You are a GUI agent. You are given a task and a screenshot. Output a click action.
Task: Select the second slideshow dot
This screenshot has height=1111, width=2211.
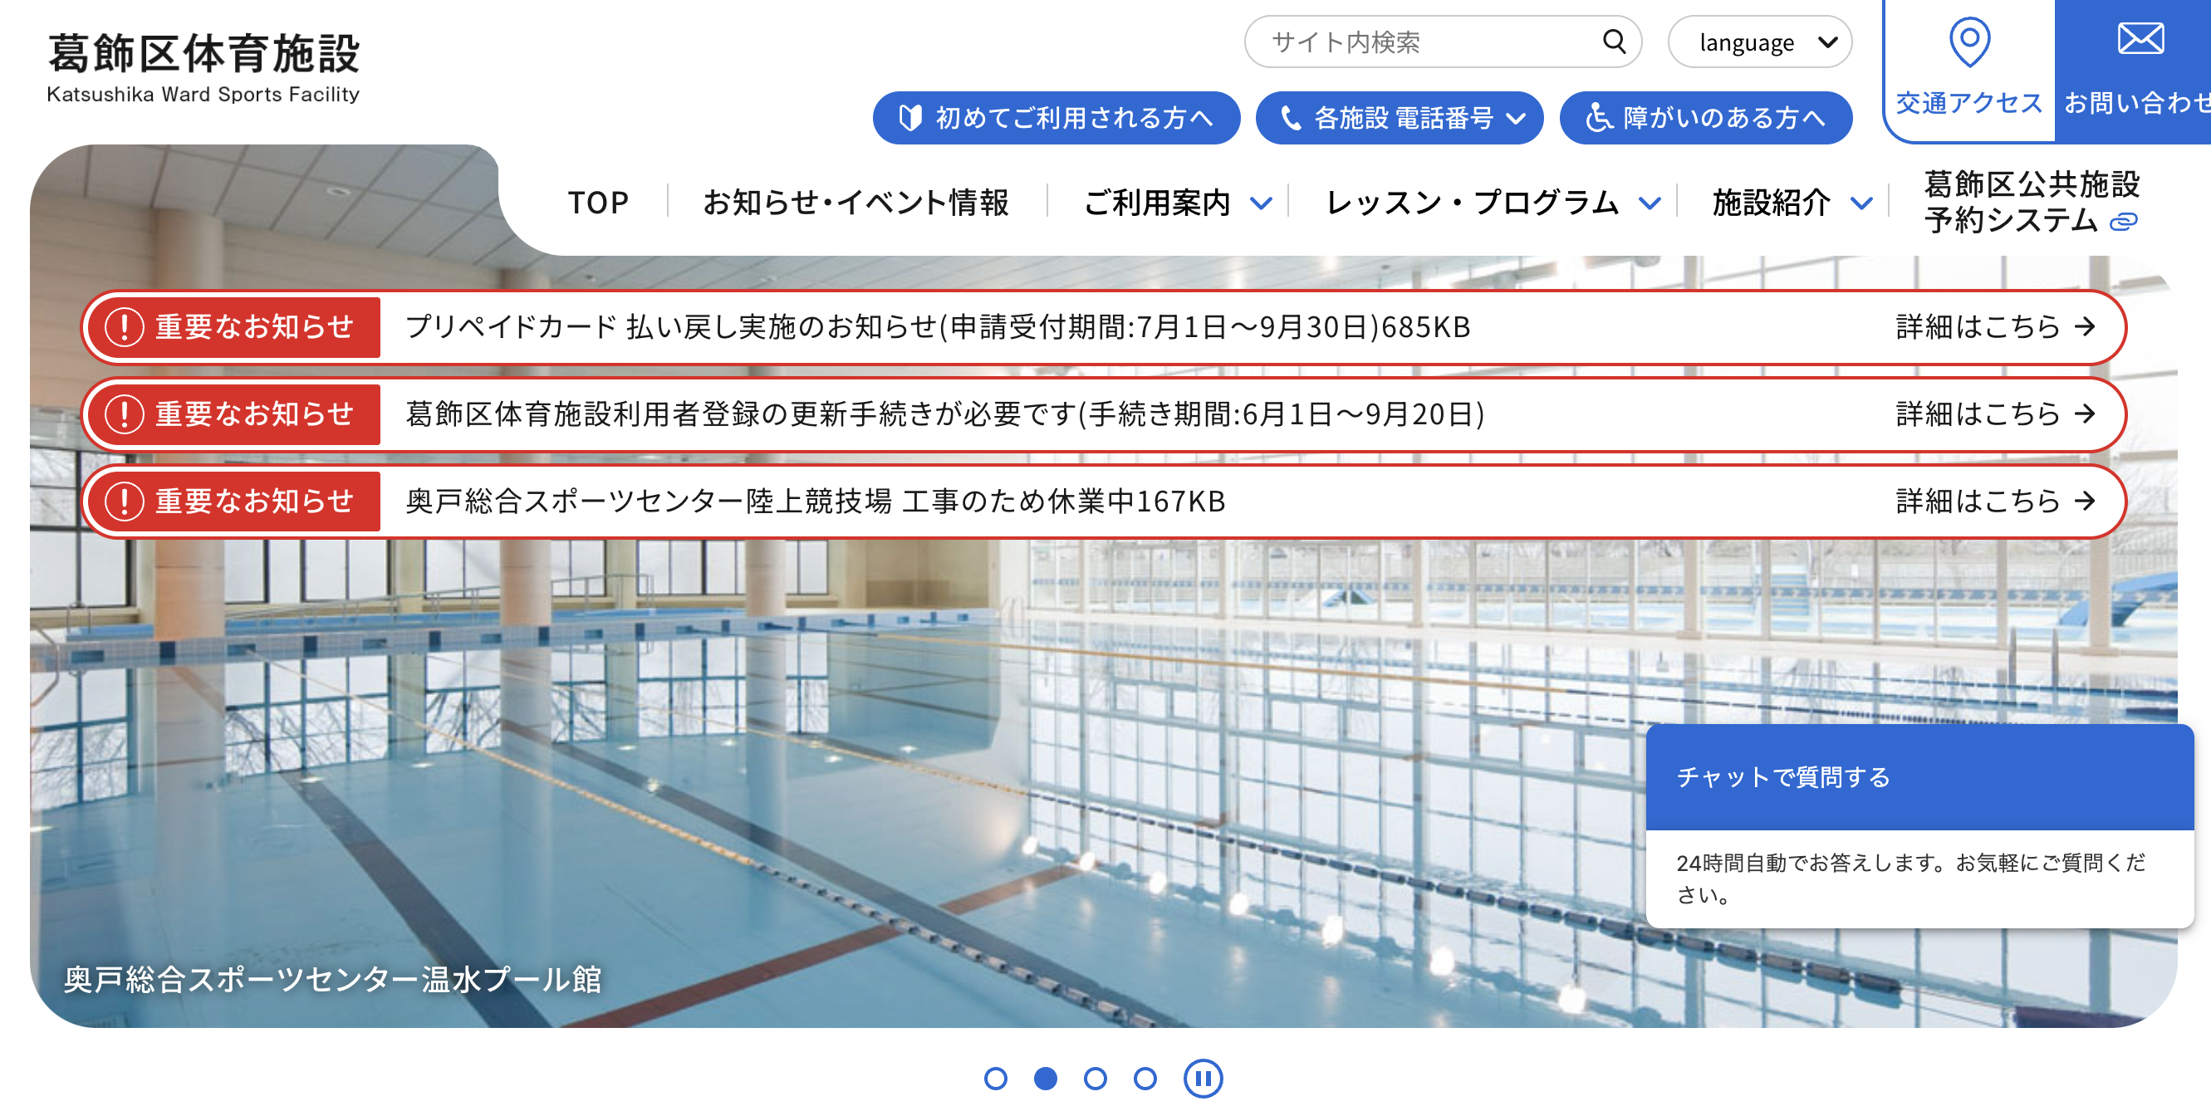1046,1079
